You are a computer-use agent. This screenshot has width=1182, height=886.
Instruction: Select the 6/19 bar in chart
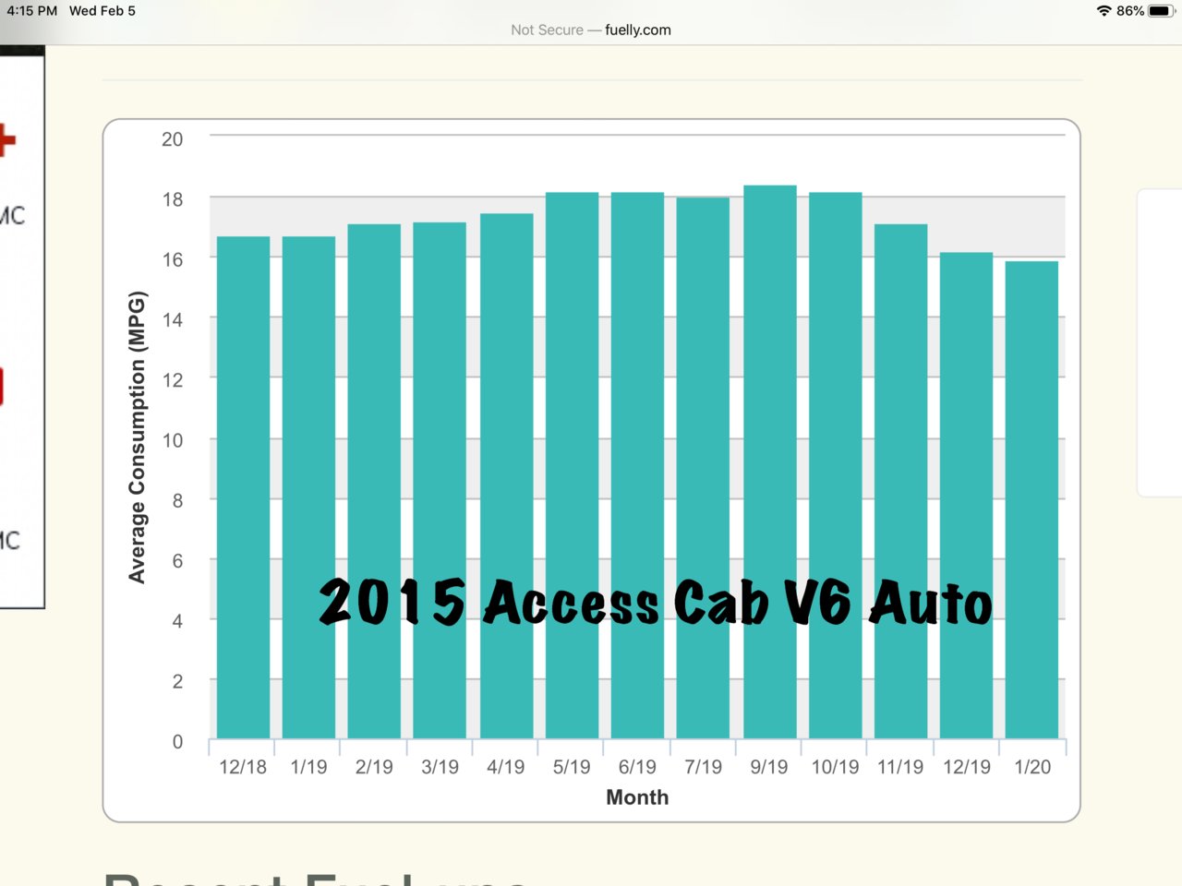(637, 465)
